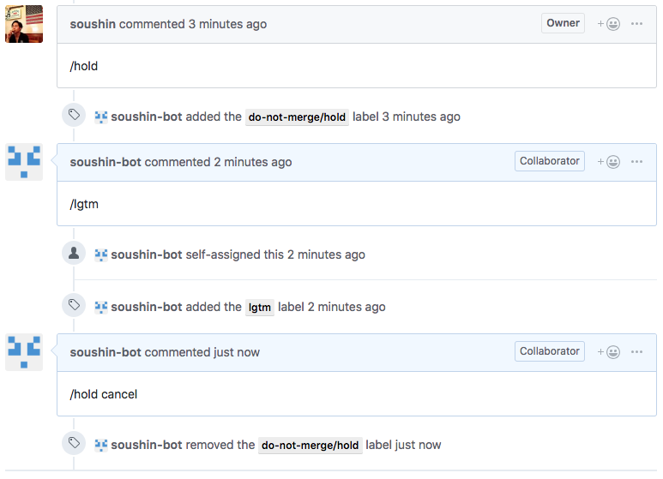Click soushin-bot avatar beside /hold cancel comment
The width and height of the screenshot is (663, 479).
pyautogui.click(x=24, y=352)
